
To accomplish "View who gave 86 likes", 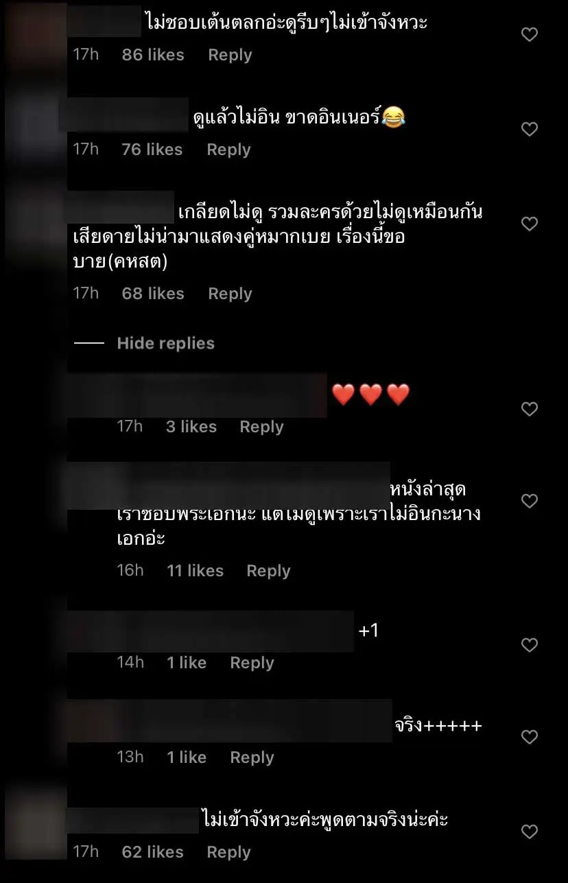I will (x=153, y=55).
